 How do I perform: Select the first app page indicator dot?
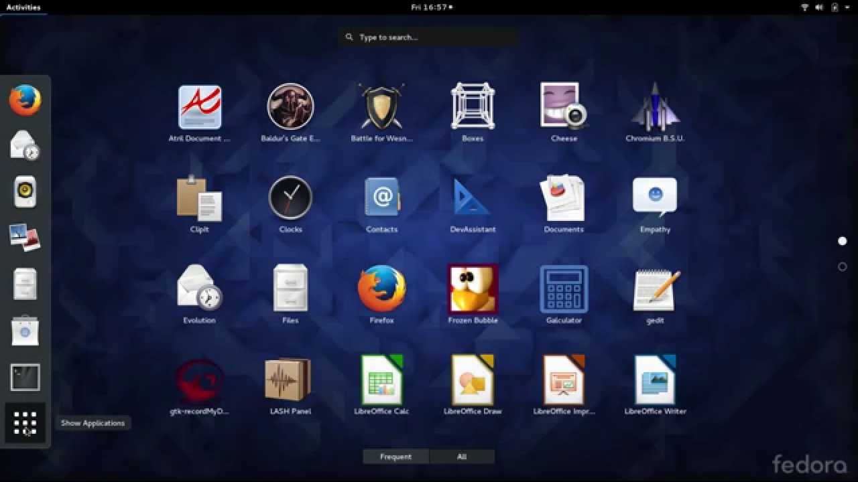(x=843, y=241)
